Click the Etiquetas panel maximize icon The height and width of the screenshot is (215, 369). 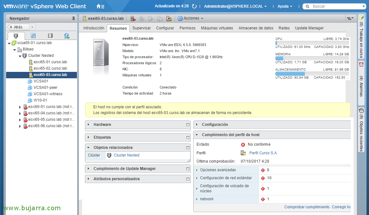point(188,137)
